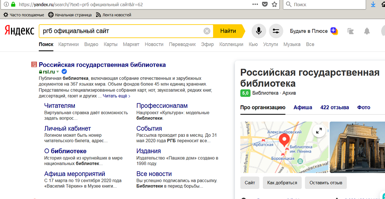Switch to the Переводчик tab
The image size is (385, 199).
pyautogui.click(x=183, y=44)
